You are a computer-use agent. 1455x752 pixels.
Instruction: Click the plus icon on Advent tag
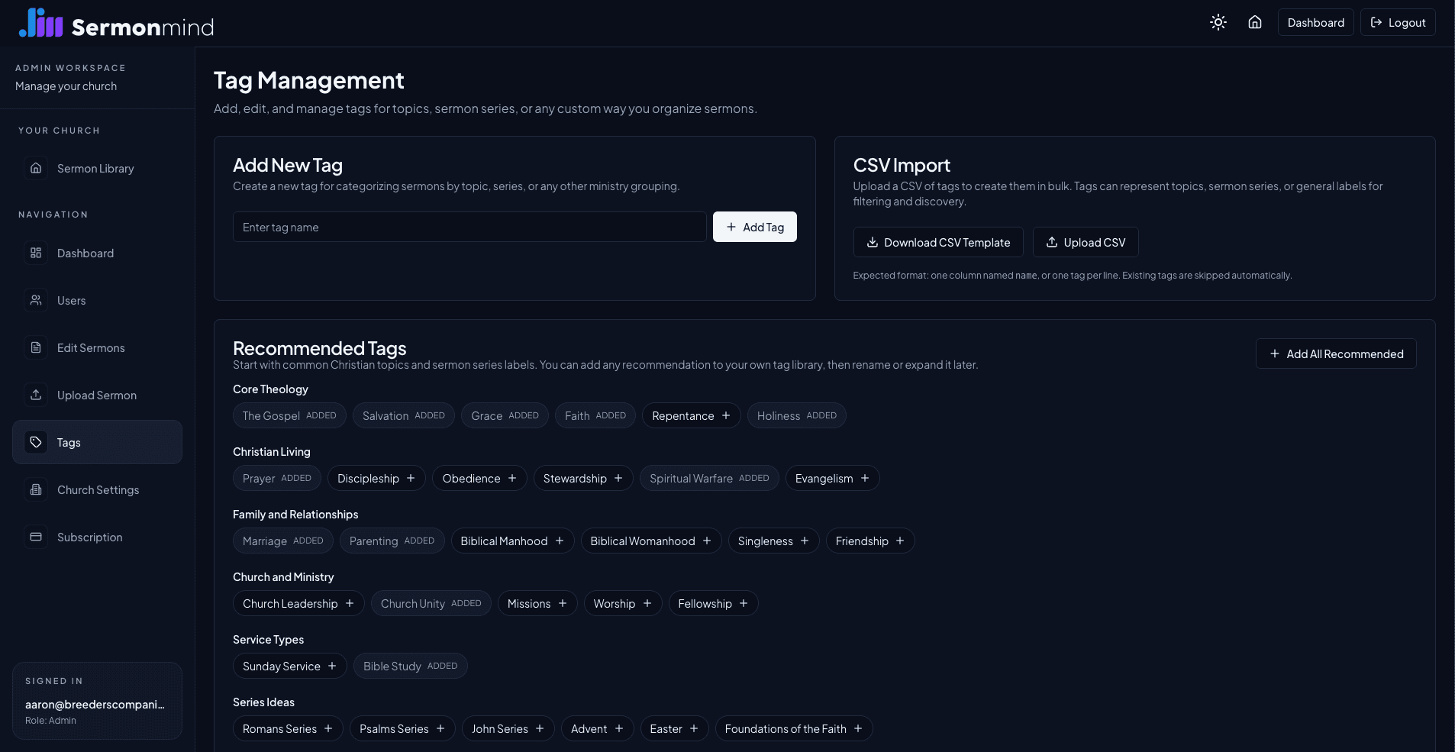click(x=619, y=728)
